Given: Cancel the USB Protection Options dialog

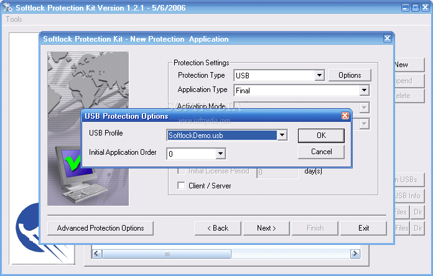Looking at the screenshot, I should click(x=321, y=152).
